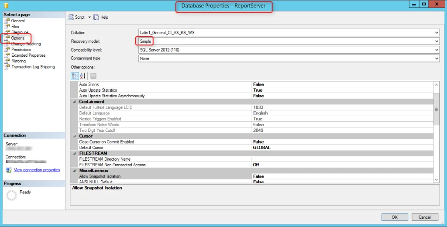Viewport: 447px width, 227px height.
Task: Select FILESTREAM Non-Transacted Access row
Action: [256, 165]
